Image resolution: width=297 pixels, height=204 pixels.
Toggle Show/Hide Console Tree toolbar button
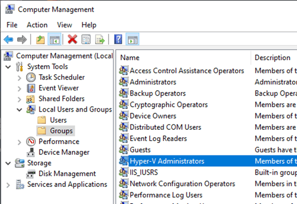click(54, 39)
